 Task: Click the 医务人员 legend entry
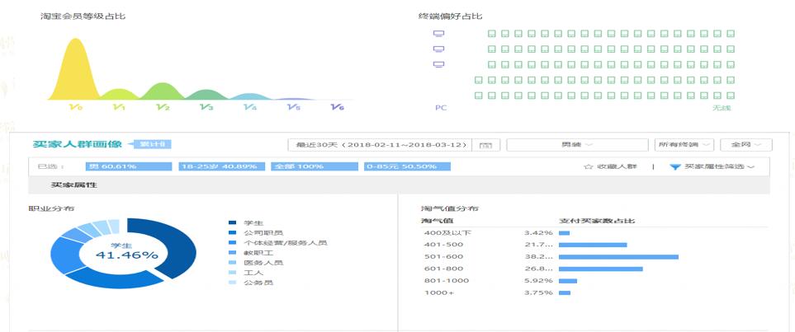[256, 263]
